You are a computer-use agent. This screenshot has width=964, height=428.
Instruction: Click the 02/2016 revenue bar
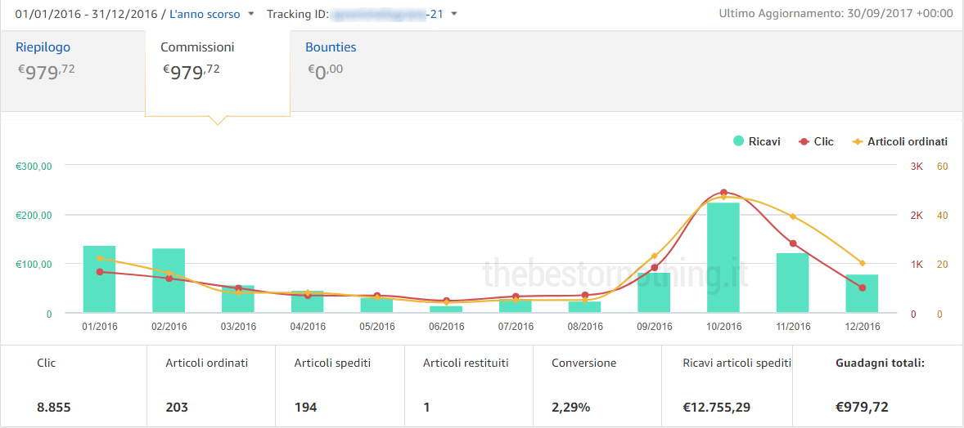(169, 281)
